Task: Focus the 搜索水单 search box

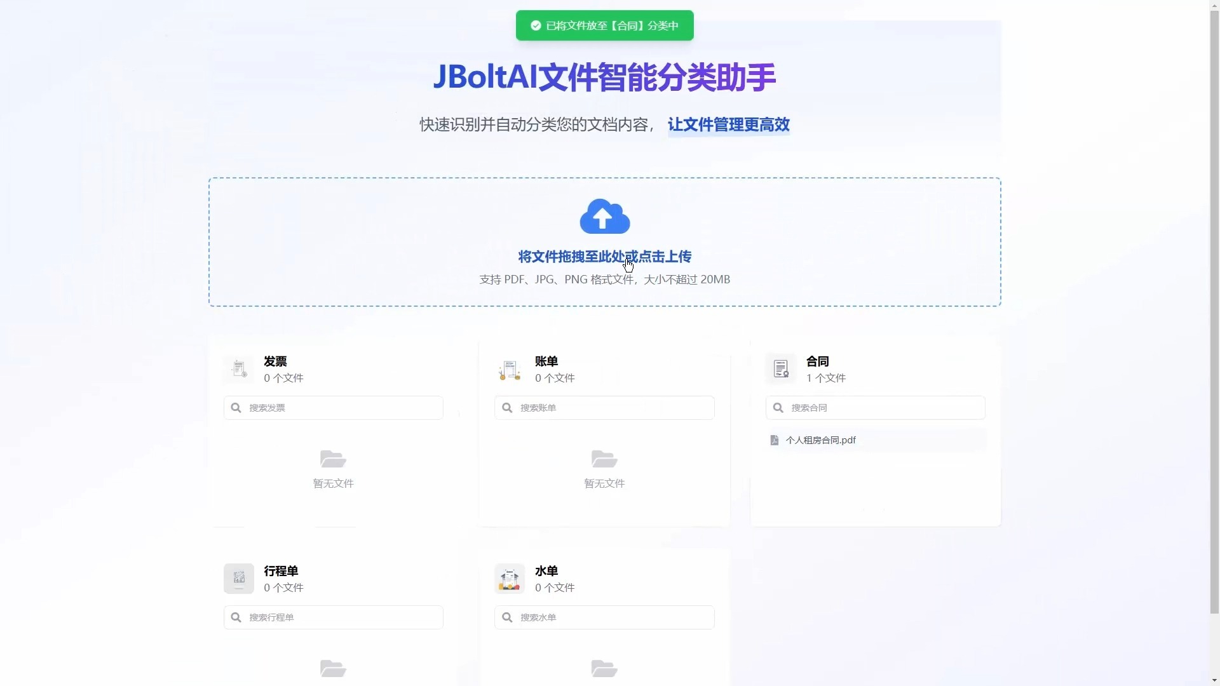Action: [x=604, y=617]
